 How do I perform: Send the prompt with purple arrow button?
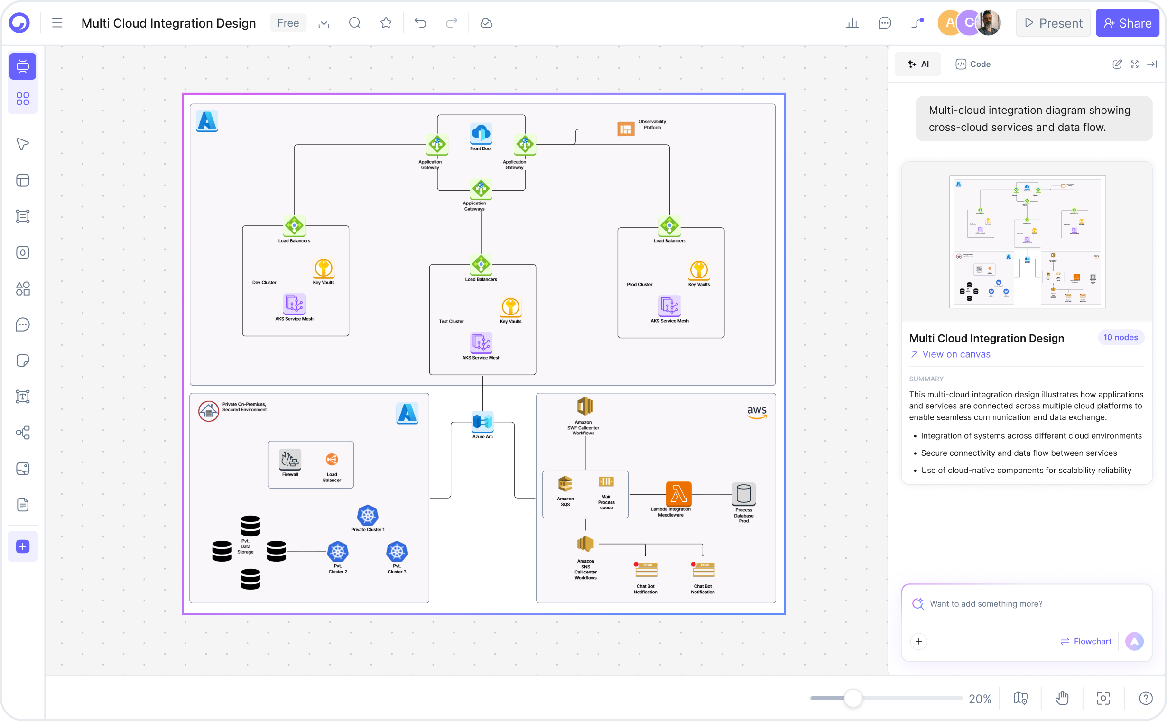(x=1135, y=641)
